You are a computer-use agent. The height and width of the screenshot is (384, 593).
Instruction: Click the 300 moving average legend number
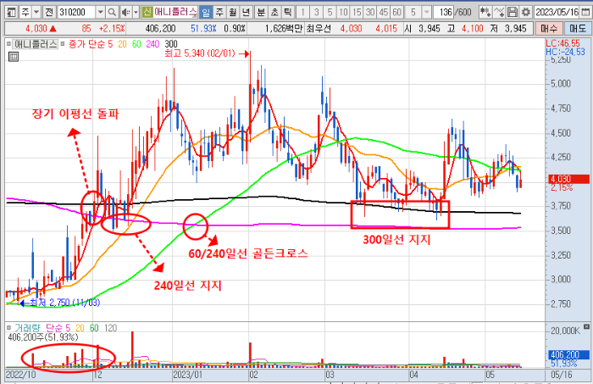pyautogui.click(x=171, y=44)
